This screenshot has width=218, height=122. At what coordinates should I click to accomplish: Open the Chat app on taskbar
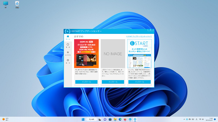(105, 120)
